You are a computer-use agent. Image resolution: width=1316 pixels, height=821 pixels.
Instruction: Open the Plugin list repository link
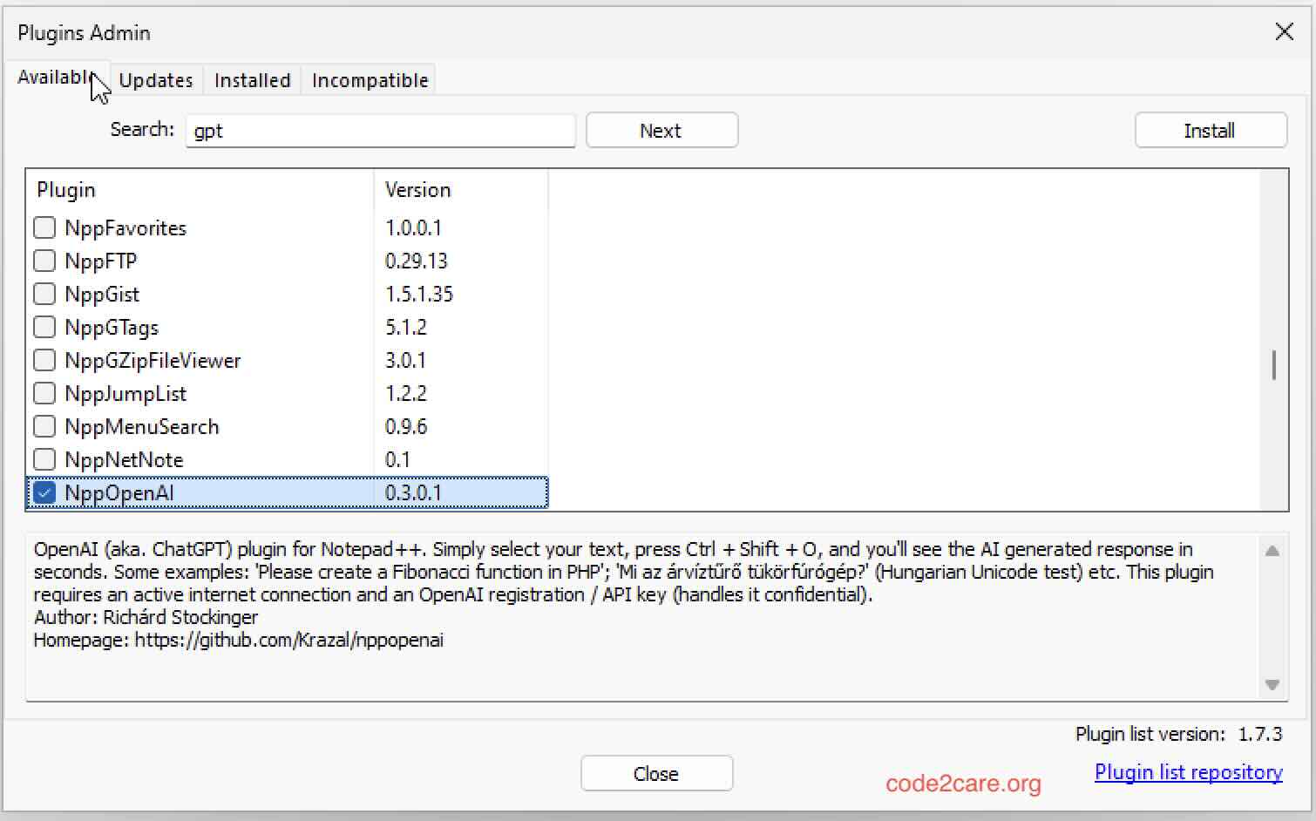point(1187,771)
